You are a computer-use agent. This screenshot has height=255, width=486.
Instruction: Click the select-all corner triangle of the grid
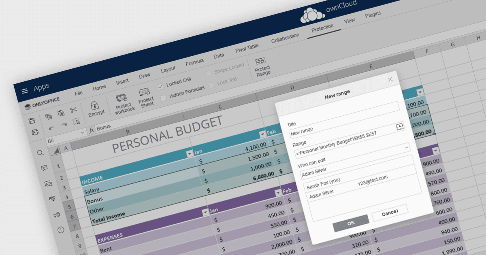(x=56, y=151)
